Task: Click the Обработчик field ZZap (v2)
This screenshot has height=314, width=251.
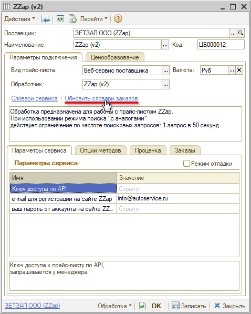Action: pos(122,84)
